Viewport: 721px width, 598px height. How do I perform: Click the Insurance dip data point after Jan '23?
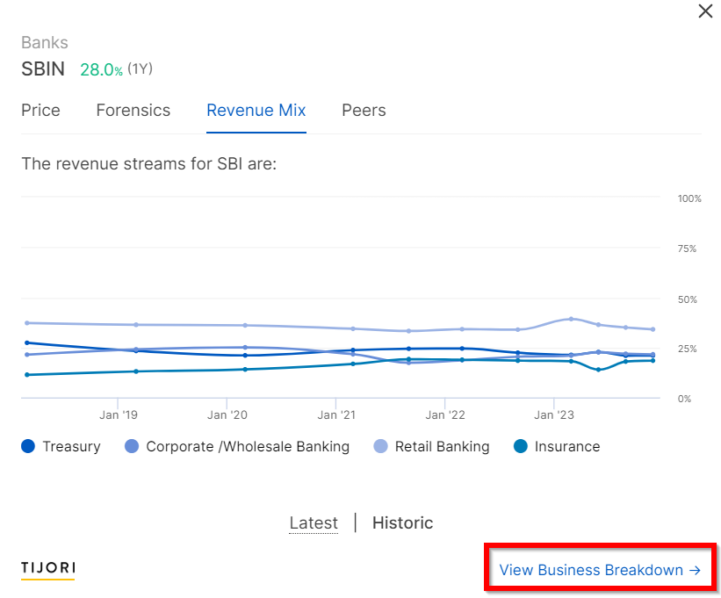pyautogui.click(x=598, y=370)
